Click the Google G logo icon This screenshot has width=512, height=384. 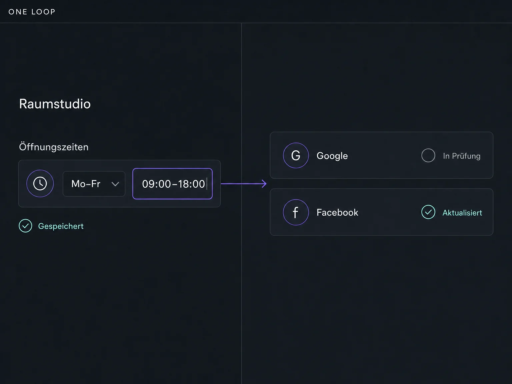pyautogui.click(x=296, y=155)
